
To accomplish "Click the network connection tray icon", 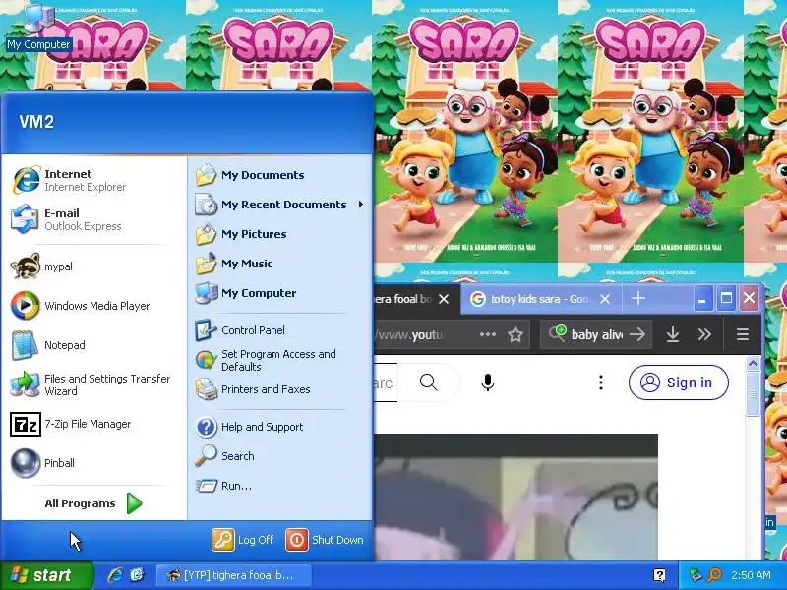I will (x=696, y=575).
